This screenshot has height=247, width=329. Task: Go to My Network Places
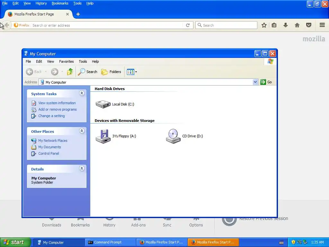click(x=53, y=141)
